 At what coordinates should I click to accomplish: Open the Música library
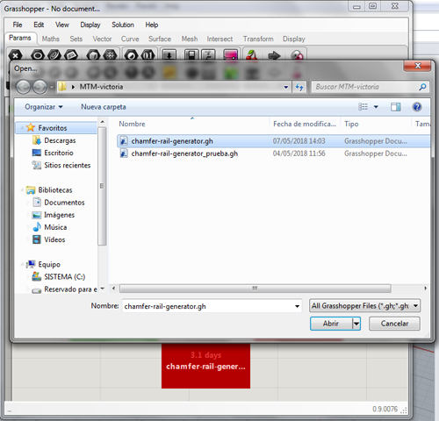pyautogui.click(x=55, y=227)
